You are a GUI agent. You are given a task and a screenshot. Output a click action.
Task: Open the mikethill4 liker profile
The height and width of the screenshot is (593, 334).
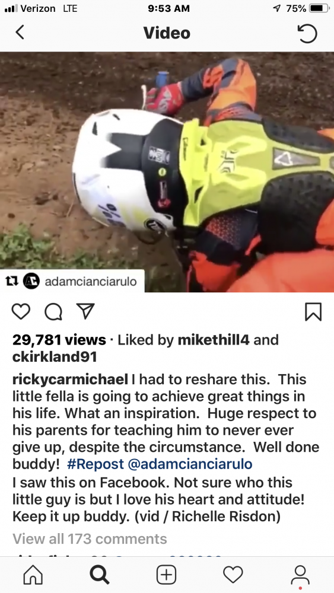(214, 340)
